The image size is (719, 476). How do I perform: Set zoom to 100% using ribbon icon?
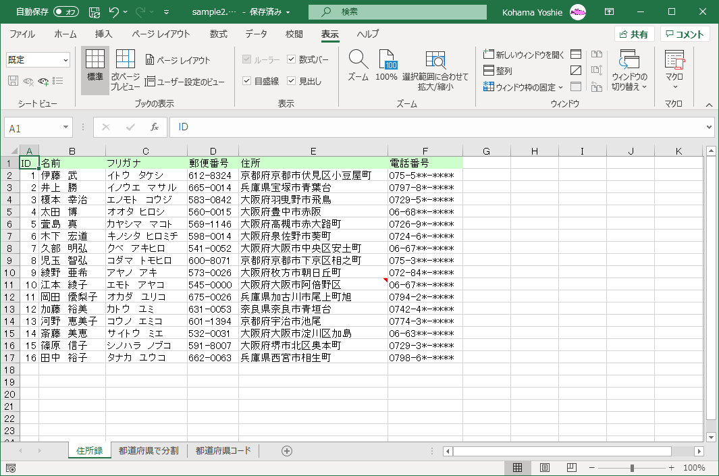click(x=387, y=65)
